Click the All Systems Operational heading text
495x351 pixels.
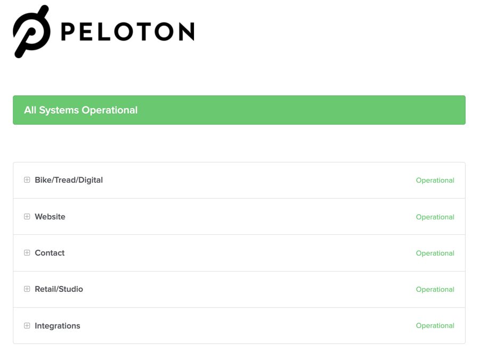click(81, 110)
